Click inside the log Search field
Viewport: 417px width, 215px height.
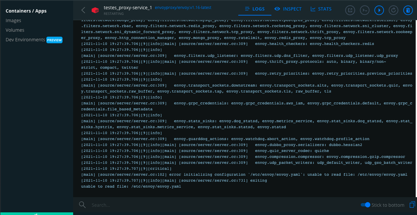132,205
